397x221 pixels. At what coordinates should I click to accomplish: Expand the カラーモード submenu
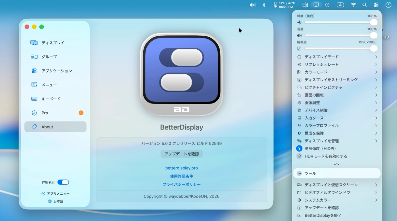[337, 72]
